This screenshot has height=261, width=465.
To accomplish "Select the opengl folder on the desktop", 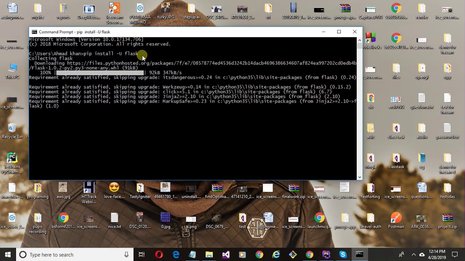I will coord(422,71).
